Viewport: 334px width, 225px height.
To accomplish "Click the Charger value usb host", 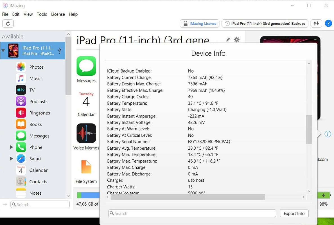I will click(x=196, y=180).
